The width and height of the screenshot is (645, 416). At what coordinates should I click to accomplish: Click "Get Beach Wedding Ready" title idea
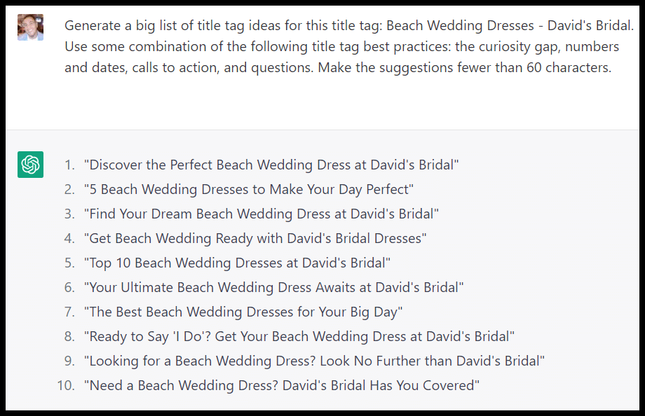255,238
